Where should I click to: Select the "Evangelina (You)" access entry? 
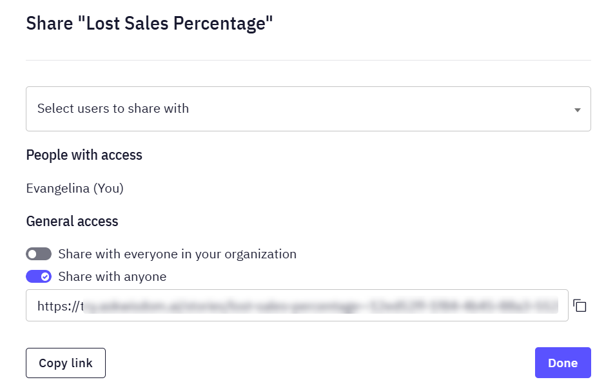75,188
